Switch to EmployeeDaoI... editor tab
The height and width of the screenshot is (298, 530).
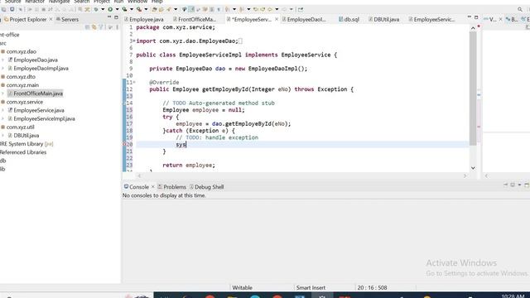coord(304,19)
